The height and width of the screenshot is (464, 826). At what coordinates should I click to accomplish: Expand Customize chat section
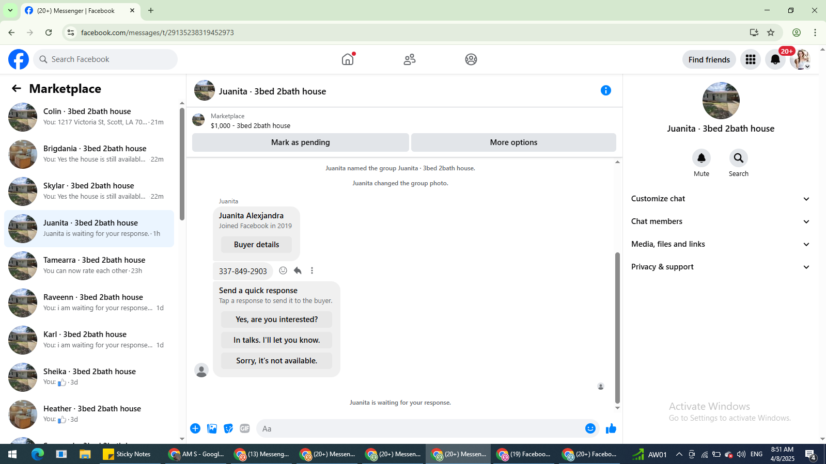tap(721, 199)
